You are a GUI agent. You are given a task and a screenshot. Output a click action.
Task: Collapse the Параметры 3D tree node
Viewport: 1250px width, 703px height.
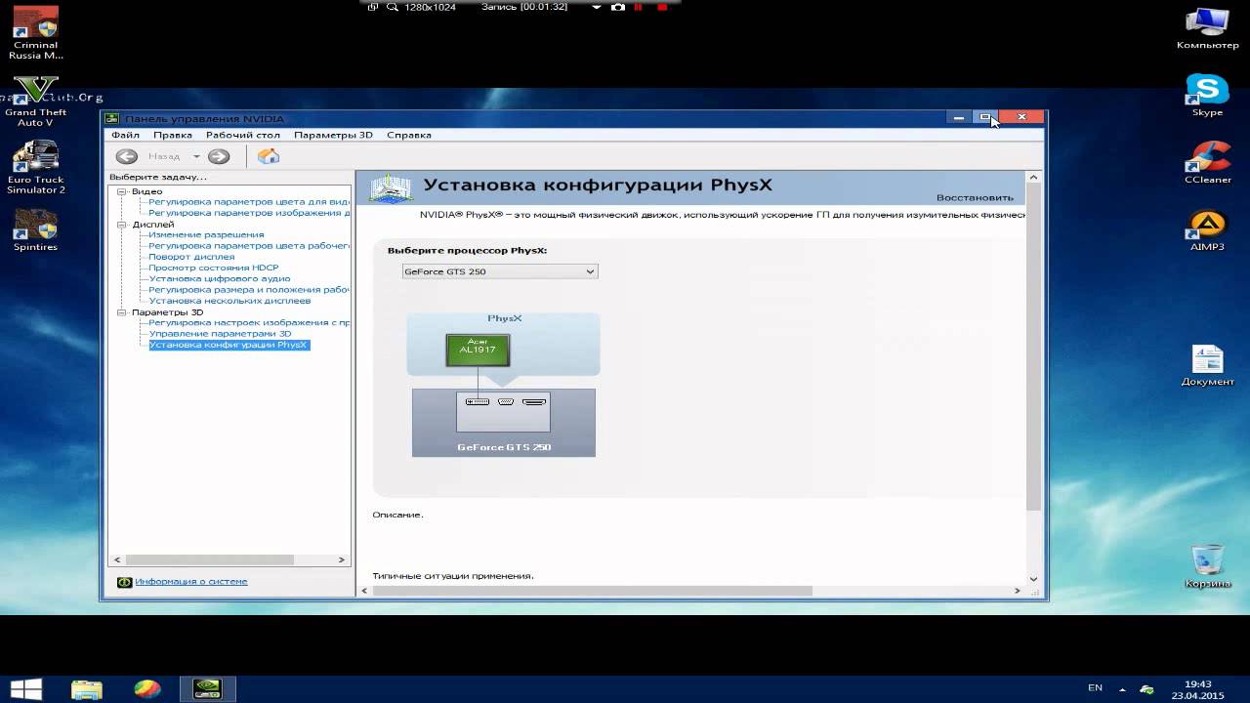(x=122, y=312)
